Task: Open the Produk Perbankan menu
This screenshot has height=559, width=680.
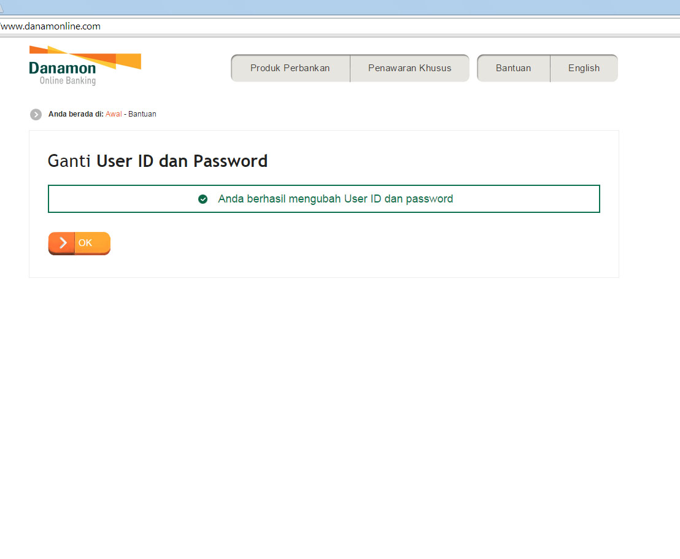Action: 290,68
